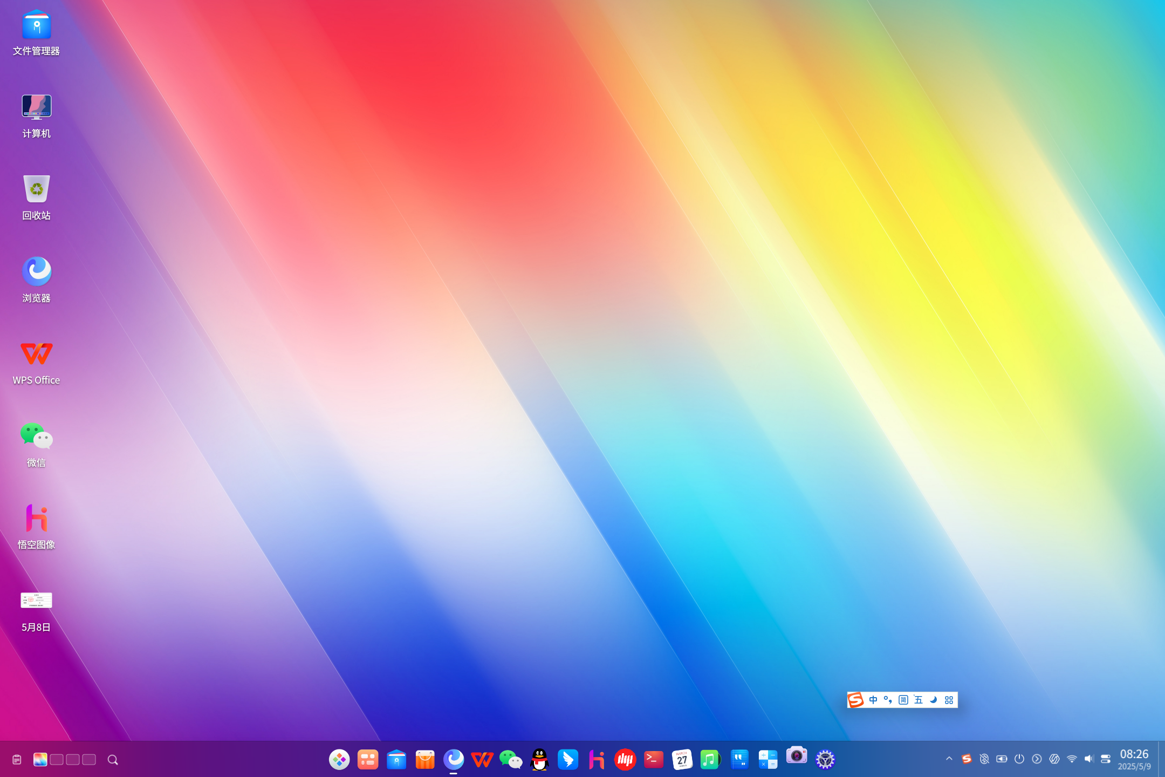The image size is (1165, 777).
Task: Launch the green music player icon
Action: click(x=711, y=760)
